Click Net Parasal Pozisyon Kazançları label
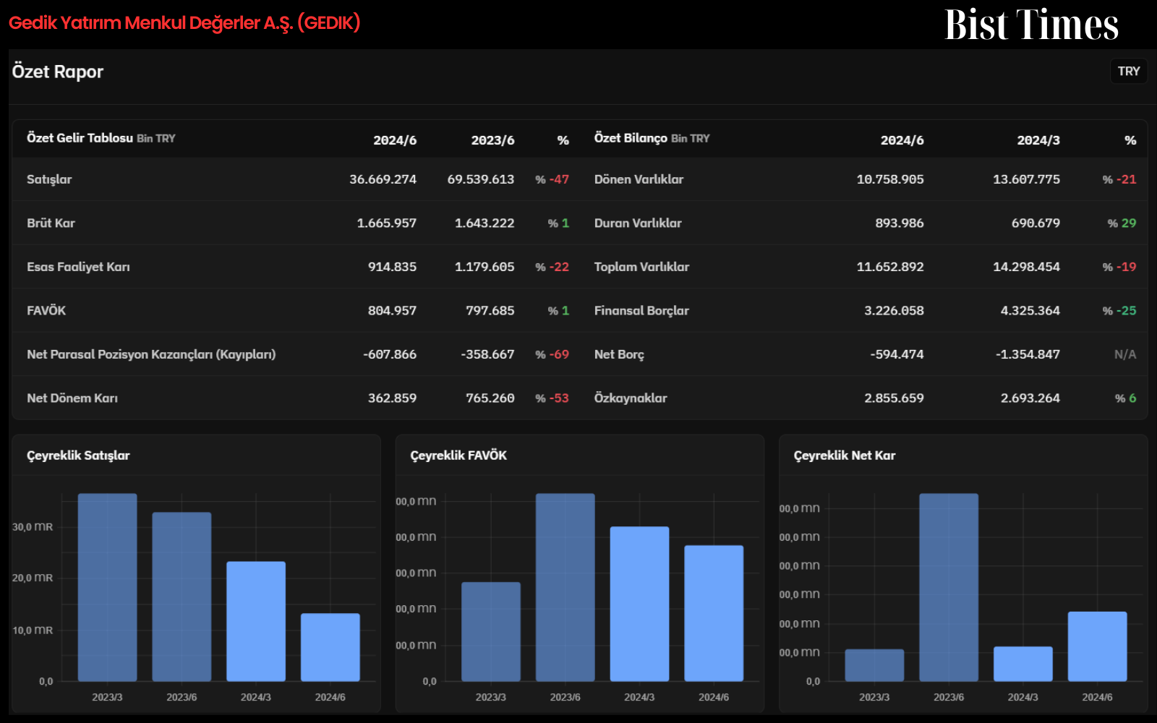Viewport: 1157px width, 723px height. tap(151, 354)
